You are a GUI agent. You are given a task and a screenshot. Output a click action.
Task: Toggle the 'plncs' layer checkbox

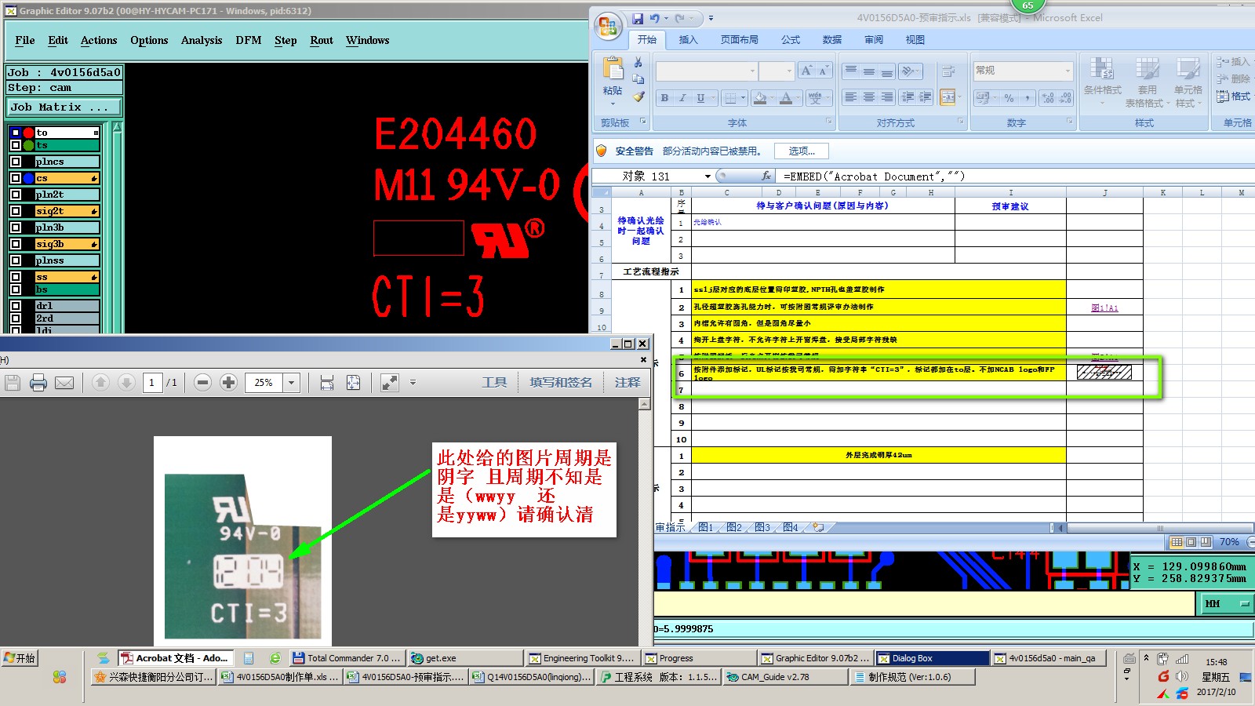(16, 162)
